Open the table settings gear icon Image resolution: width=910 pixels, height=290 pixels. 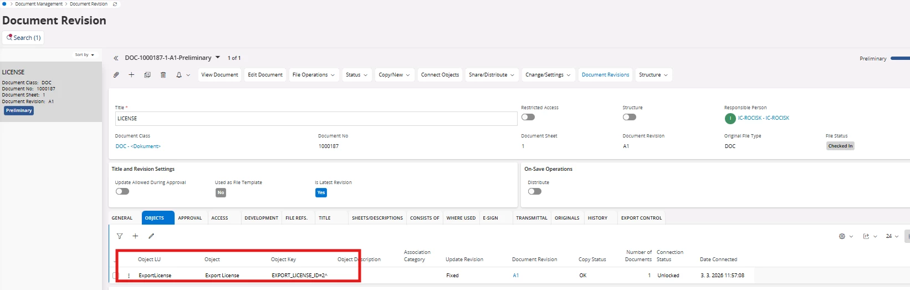(842, 236)
